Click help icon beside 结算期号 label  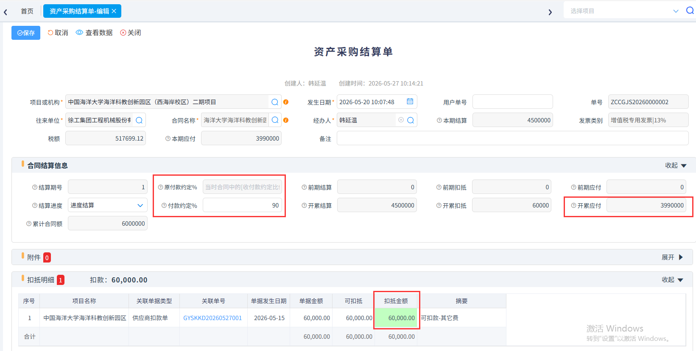(x=35, y=187)
